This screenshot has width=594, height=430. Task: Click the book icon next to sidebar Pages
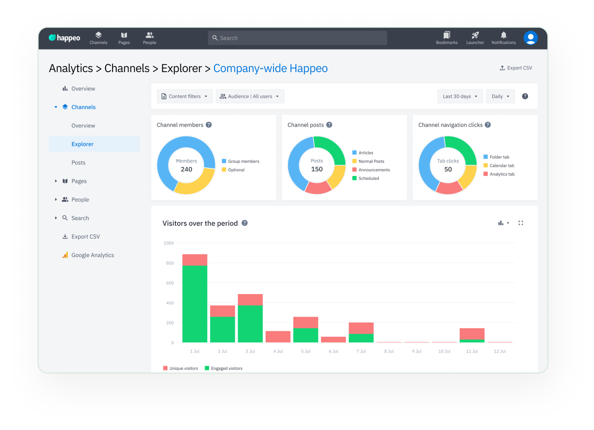pos(65,181)
